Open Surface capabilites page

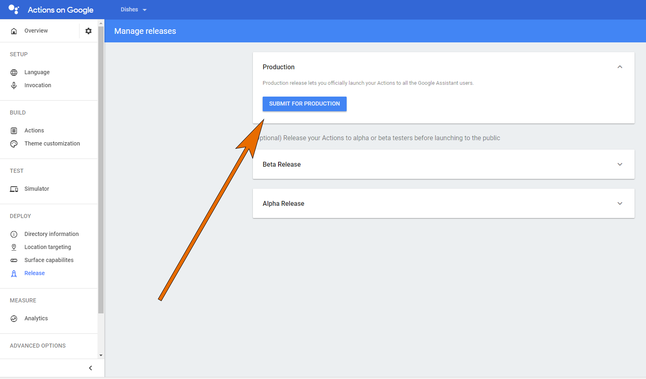tap(49, 260)
